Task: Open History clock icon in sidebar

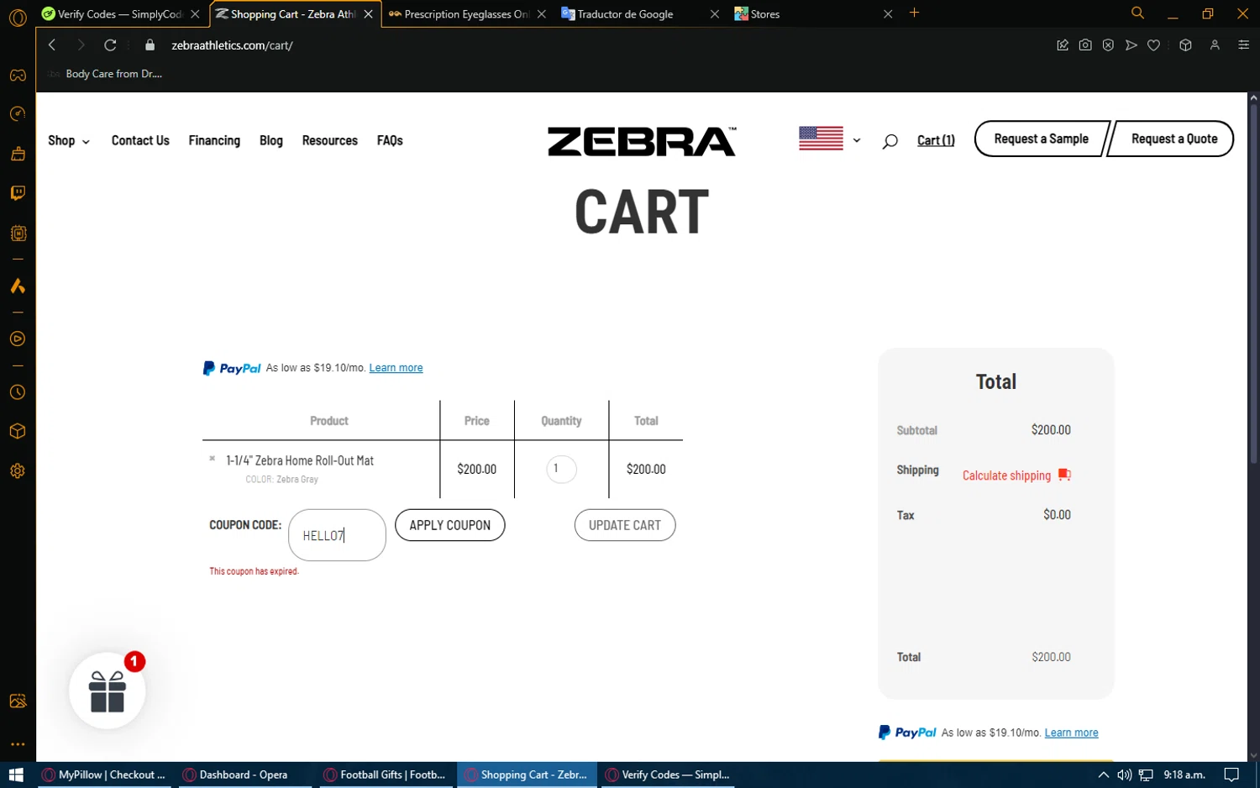Action: click(18, 392)
